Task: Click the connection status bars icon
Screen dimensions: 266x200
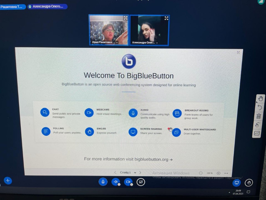Action: (261, 2)
